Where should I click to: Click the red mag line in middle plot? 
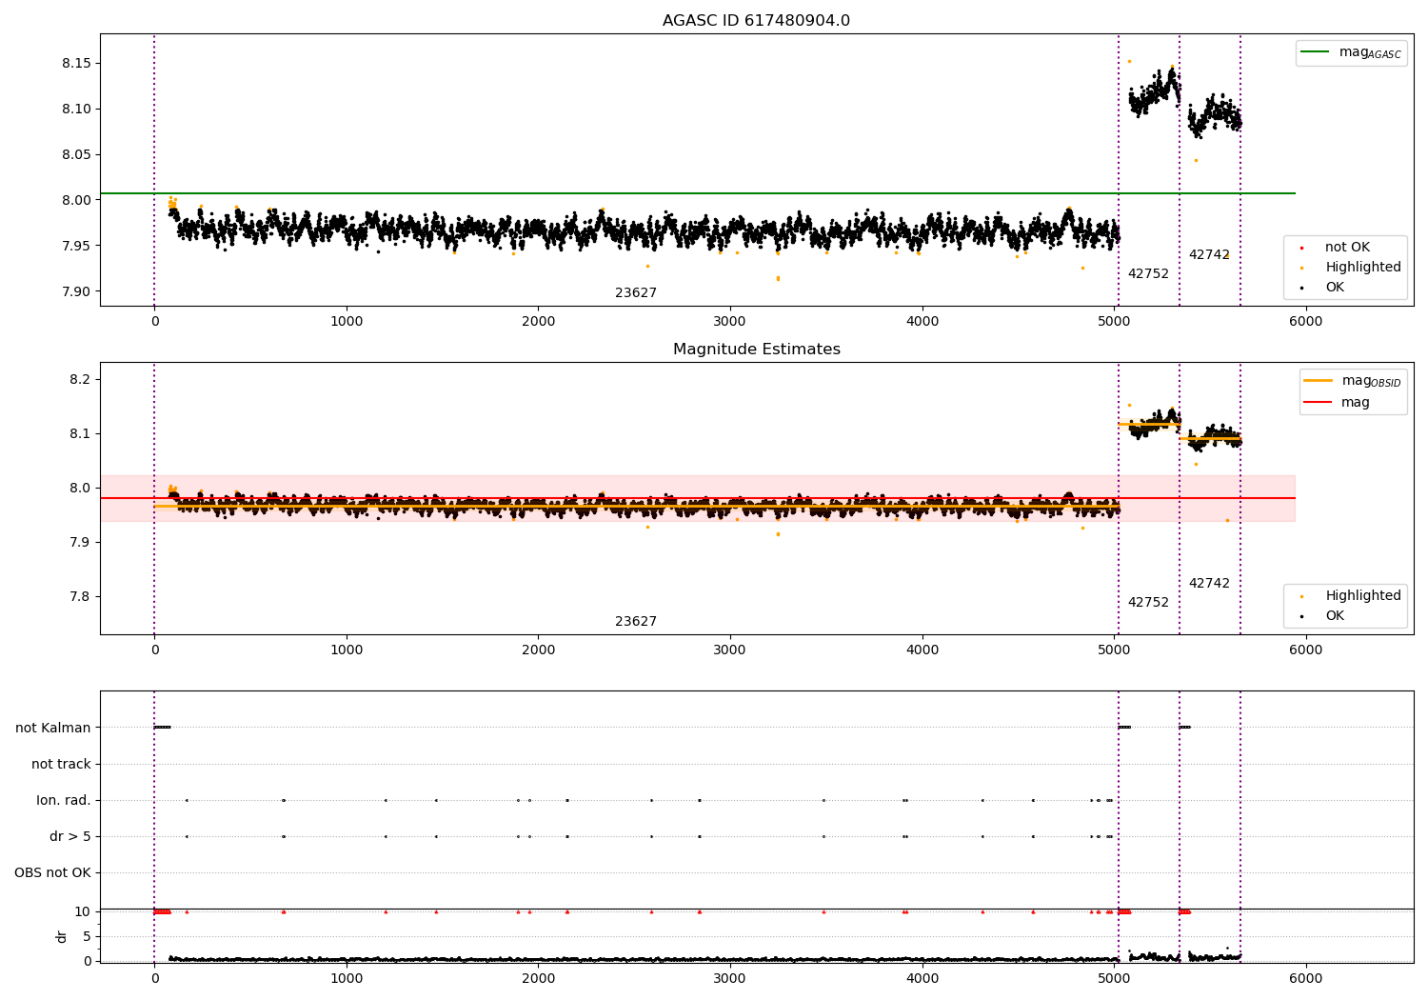coord(698,498)
